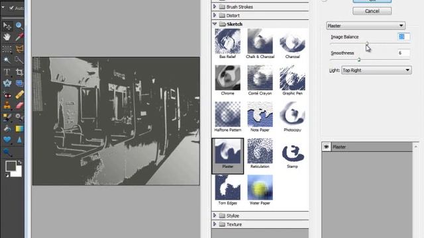The width and height of the screenshot is (424, 238).
Task: Expand the Texture filter folder
Action: pyautogui.click(x=215, y=224)
